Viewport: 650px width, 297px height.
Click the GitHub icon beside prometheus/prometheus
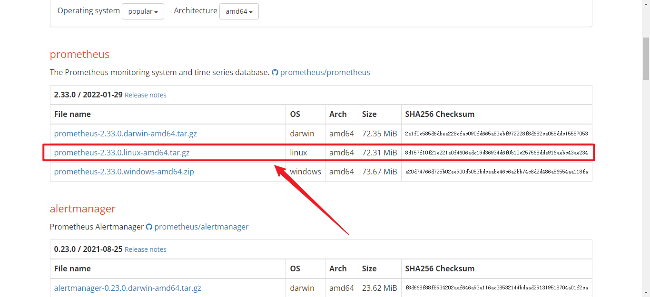(x=275, y=73)
